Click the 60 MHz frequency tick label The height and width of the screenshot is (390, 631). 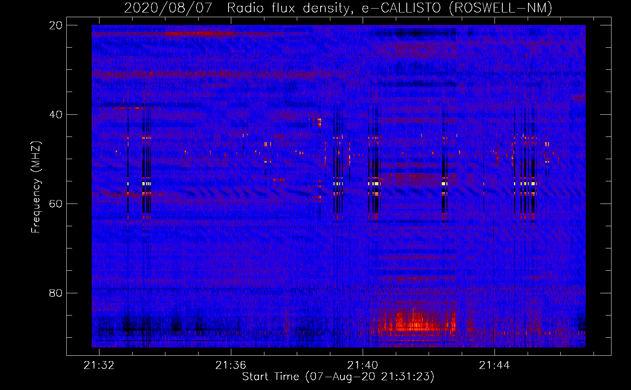pyautogui.click(x=56, y=204)
